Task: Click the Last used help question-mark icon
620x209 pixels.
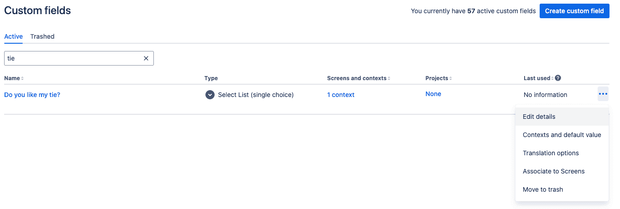Action: pos(558,78)
